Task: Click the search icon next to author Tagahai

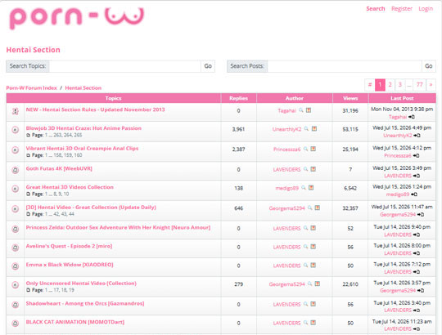Action: tap(301, 110)
